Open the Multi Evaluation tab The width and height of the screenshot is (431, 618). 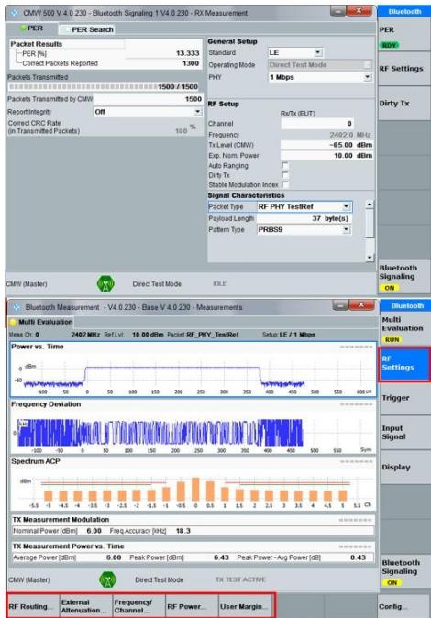pos(41,322)
